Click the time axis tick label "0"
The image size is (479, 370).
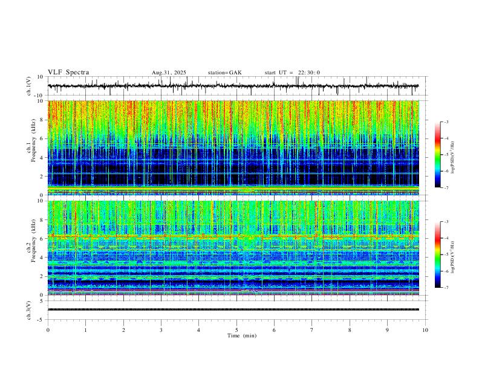tap(48, 330)
